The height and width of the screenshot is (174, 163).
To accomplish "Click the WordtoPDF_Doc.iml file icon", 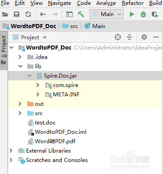I will (31, 132).
